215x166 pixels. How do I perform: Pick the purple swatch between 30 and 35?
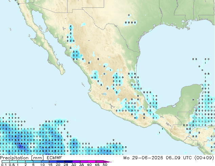pos(76,162)
